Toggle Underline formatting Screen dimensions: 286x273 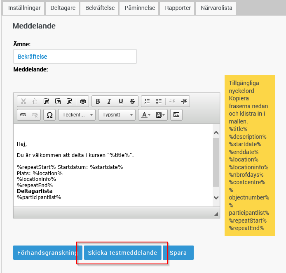tap(121, 101)
